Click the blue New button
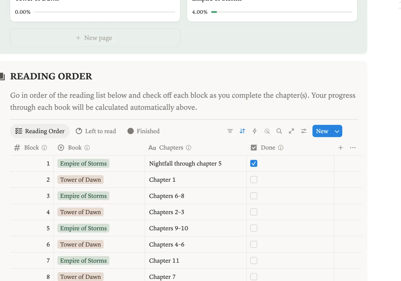Viewport: 401px width, 281px height. [322, 131]
